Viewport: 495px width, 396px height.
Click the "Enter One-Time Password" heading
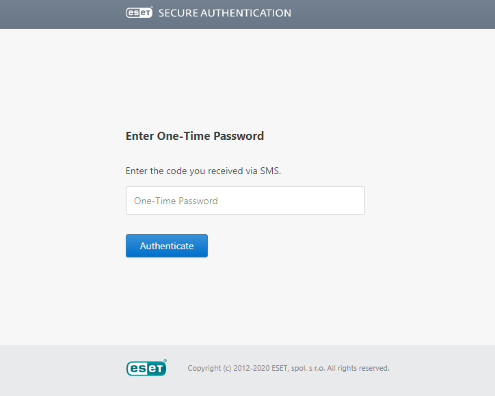[x=195, y=136]
